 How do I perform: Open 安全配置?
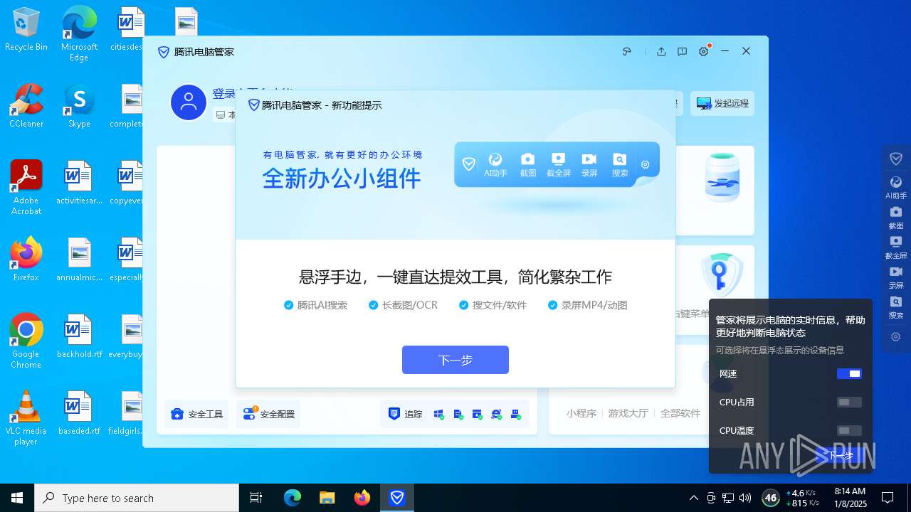(268, 414)
